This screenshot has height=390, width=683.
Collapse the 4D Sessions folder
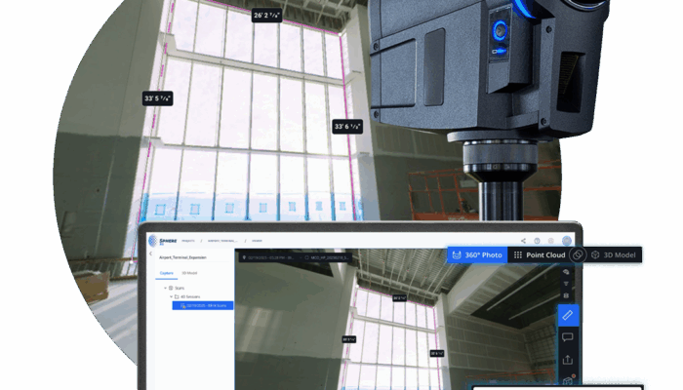click(170, 296)
